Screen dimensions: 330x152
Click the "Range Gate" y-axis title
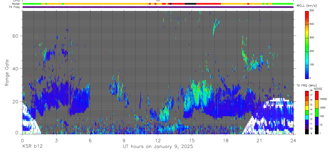7,72
